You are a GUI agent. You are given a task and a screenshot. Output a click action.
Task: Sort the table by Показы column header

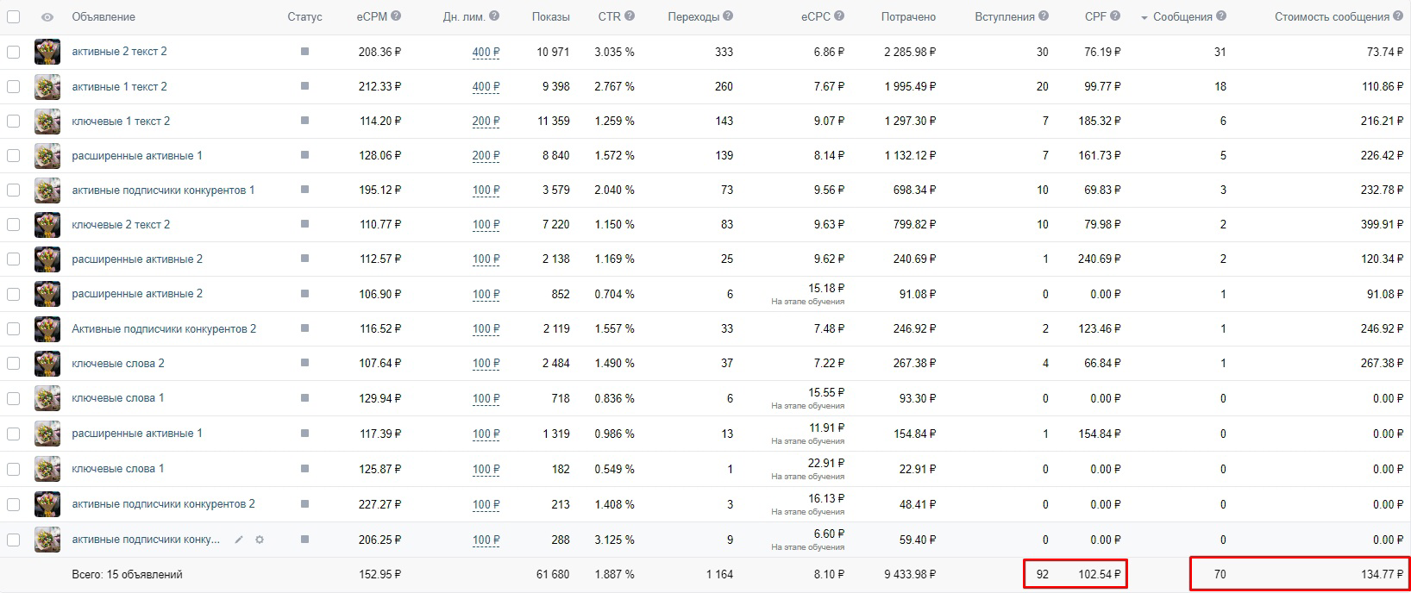[551, 16]
